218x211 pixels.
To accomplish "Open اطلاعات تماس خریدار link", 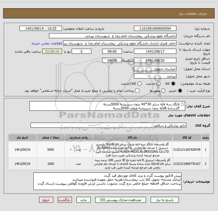I will tap(47, 43).
